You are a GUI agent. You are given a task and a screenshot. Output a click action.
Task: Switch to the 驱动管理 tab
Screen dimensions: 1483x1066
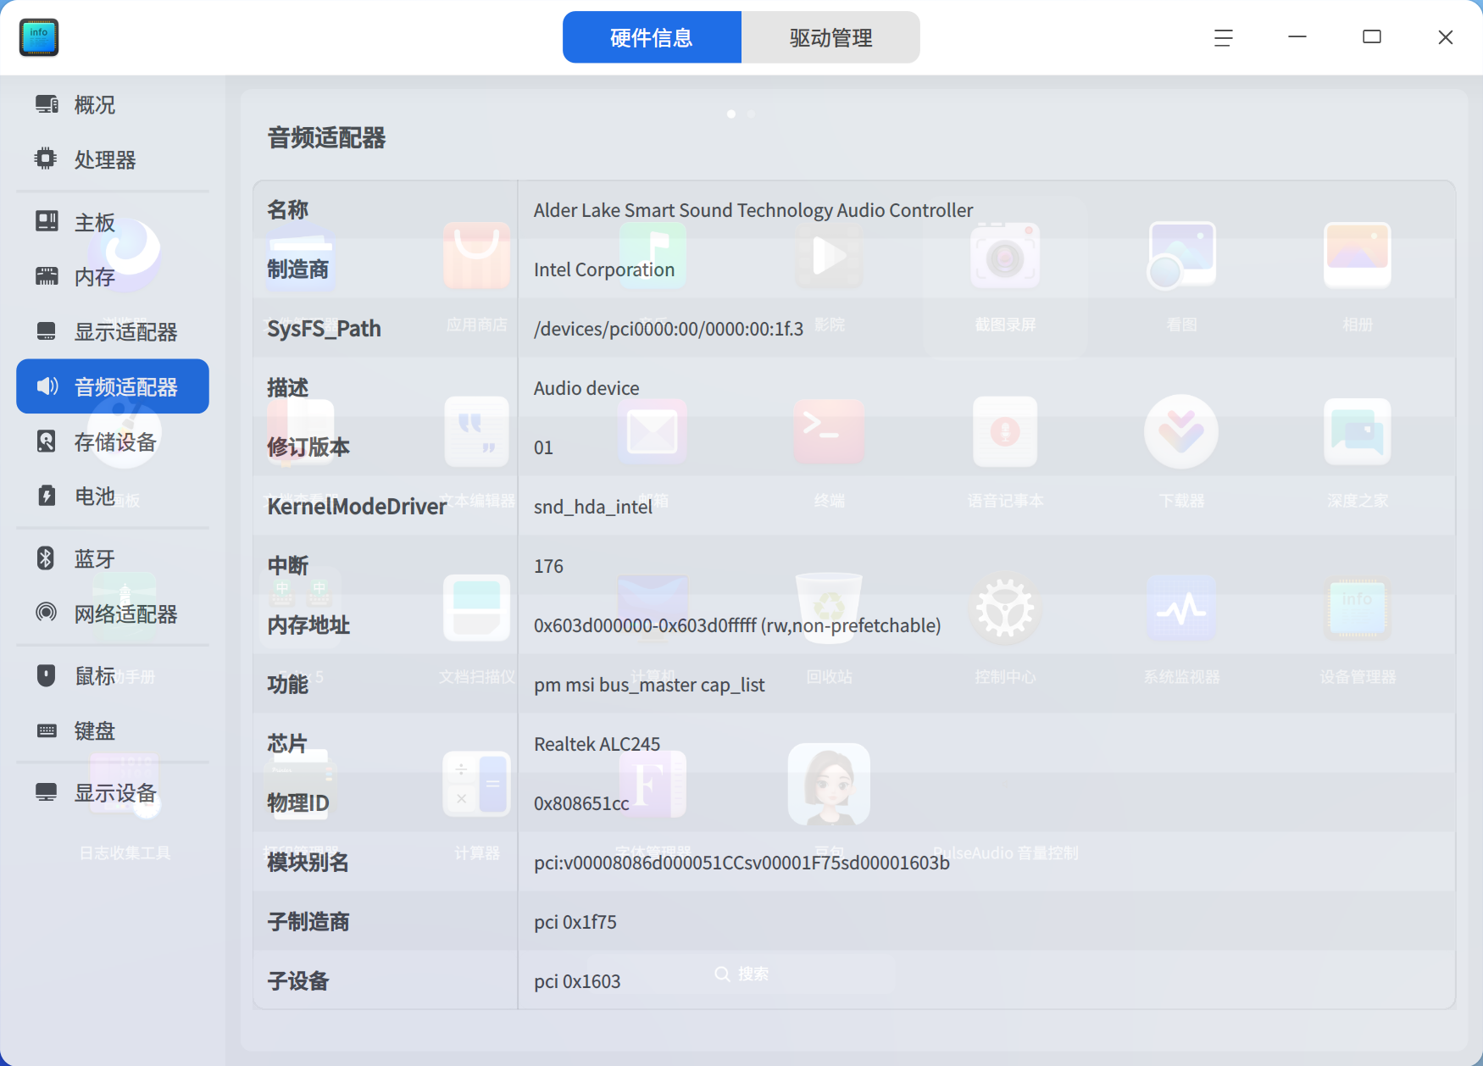tap(830, 37)
